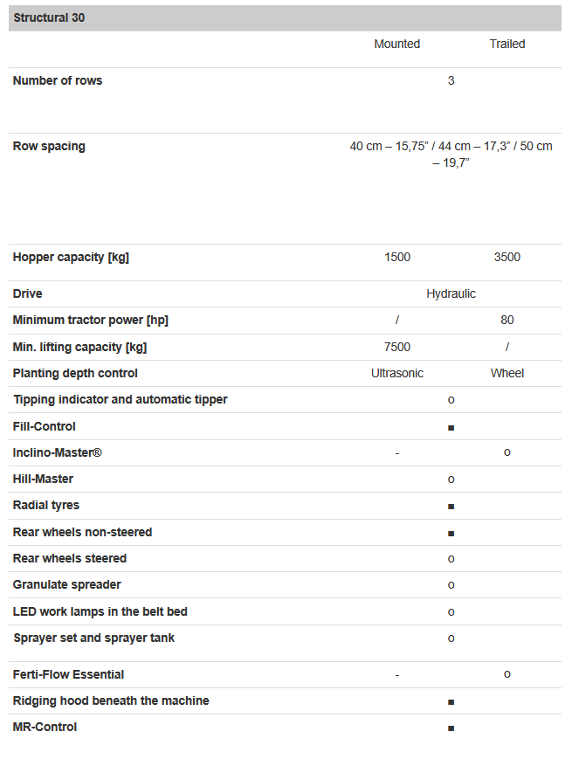This screenshot has width=565, height=759.
Task: Click the filled square beside Radial tyres
Action: click(x=451, y=507)
